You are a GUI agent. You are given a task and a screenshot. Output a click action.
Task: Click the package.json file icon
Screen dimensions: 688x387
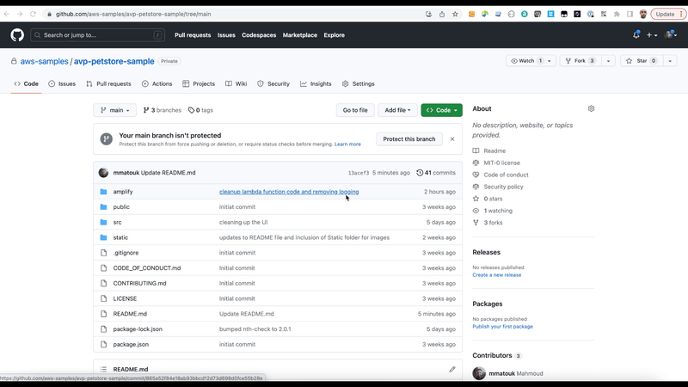(103, 345)
